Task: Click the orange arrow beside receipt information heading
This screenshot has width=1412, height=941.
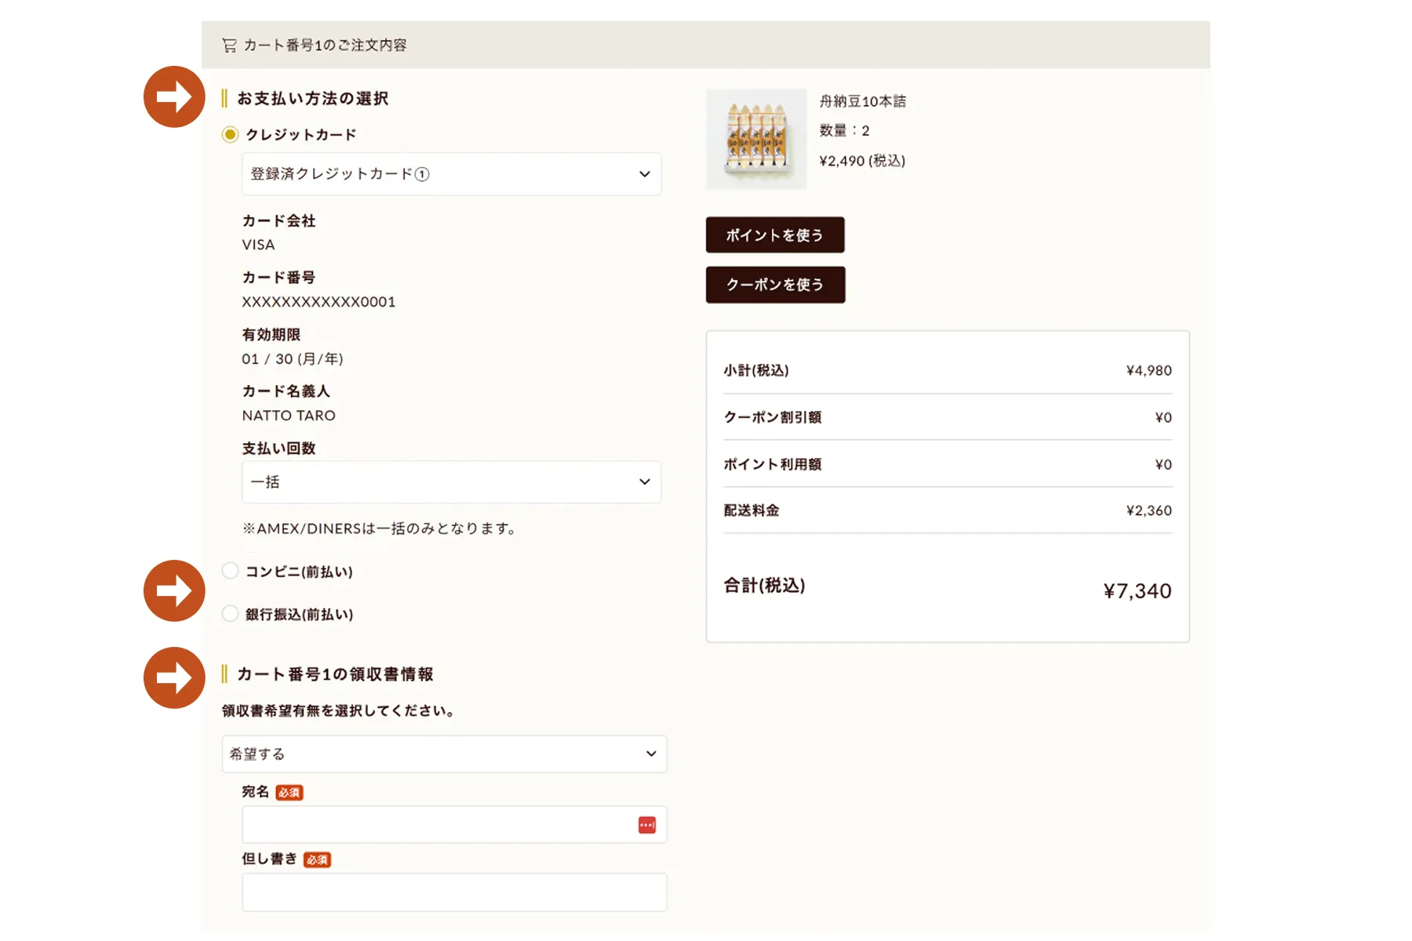Action: [174, 678]
